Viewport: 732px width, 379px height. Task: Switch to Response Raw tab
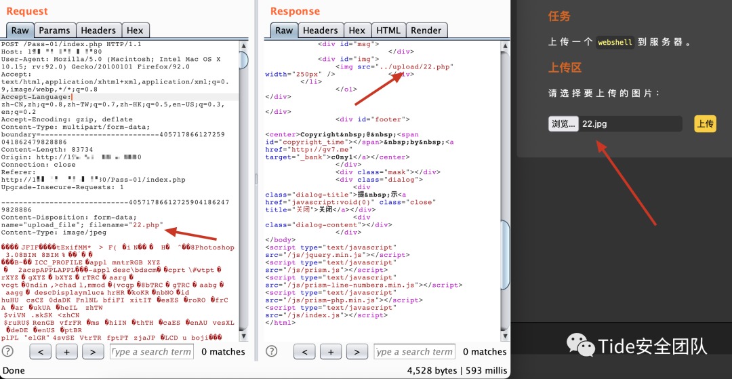(284, 31)
